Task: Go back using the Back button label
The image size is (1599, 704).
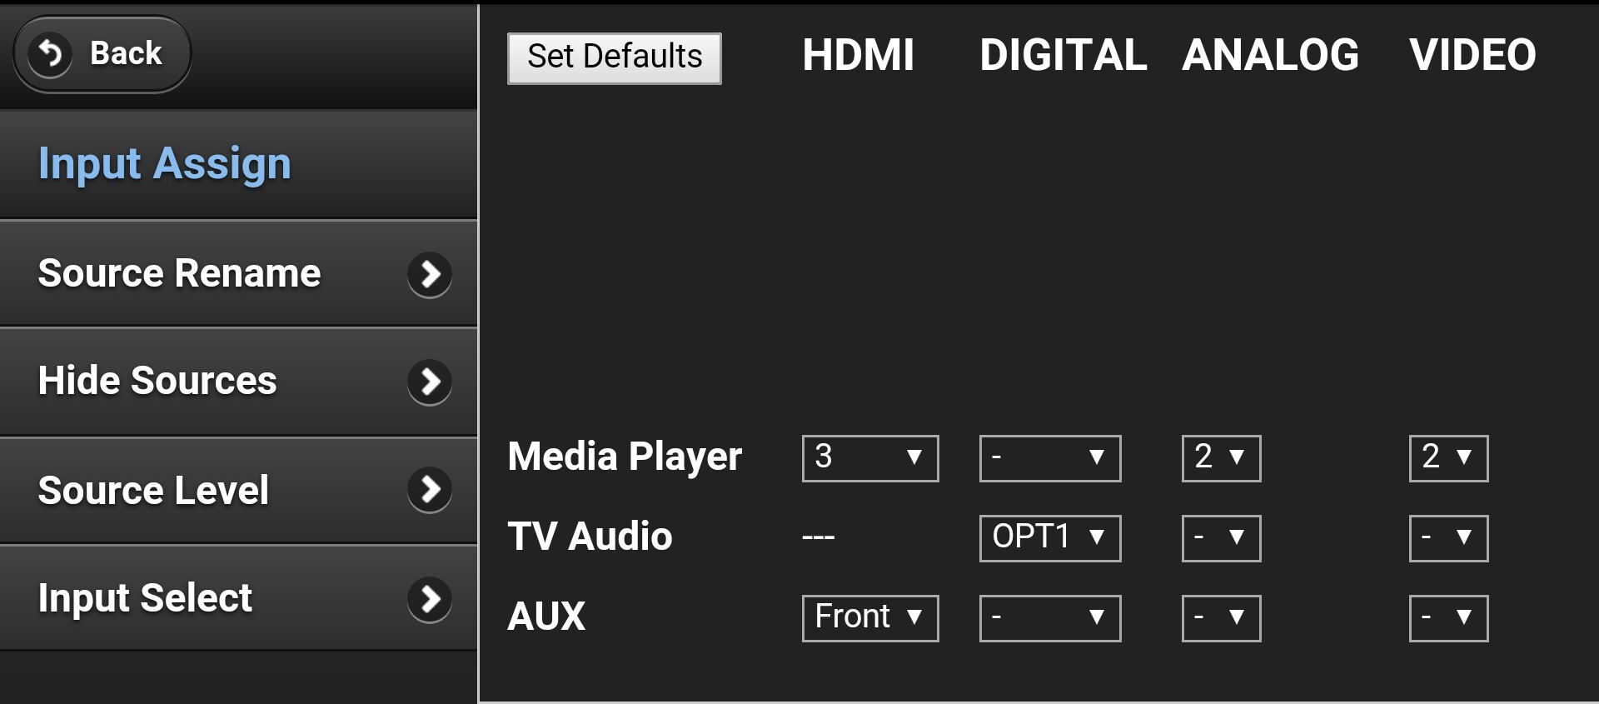Action: coord(126,53)
